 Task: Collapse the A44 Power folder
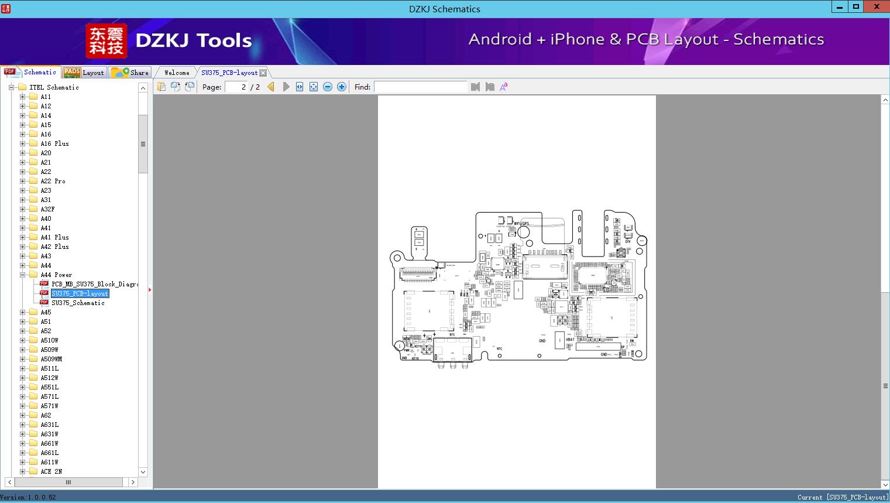22,275
